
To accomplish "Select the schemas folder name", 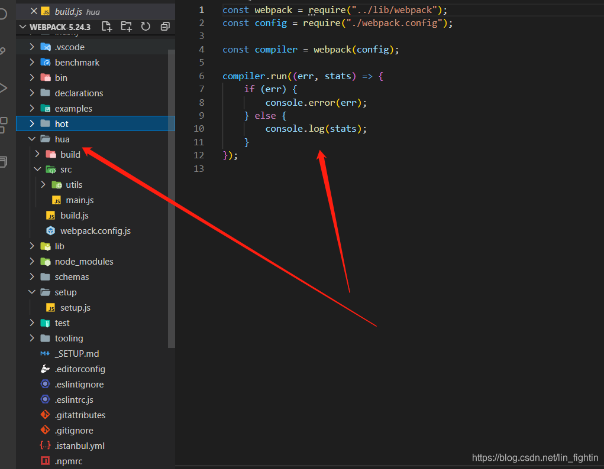I will pos(72,277).
